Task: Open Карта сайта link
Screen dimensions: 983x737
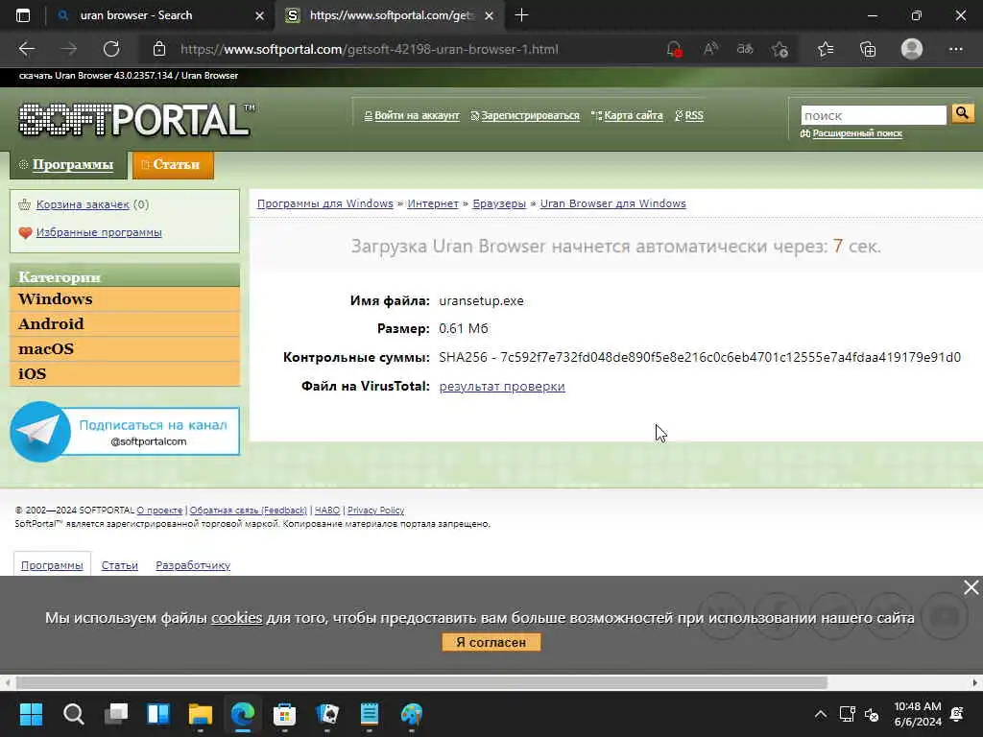Action: 634,115
